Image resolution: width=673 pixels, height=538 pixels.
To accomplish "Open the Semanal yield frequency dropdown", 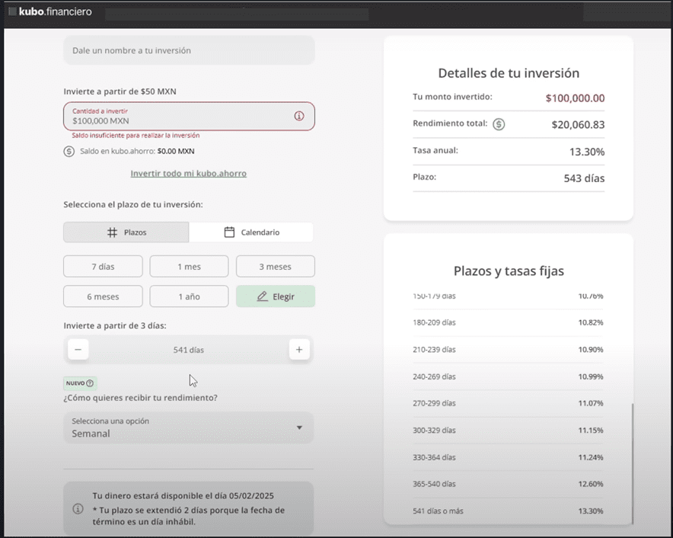I will click(x=189, y=428).
